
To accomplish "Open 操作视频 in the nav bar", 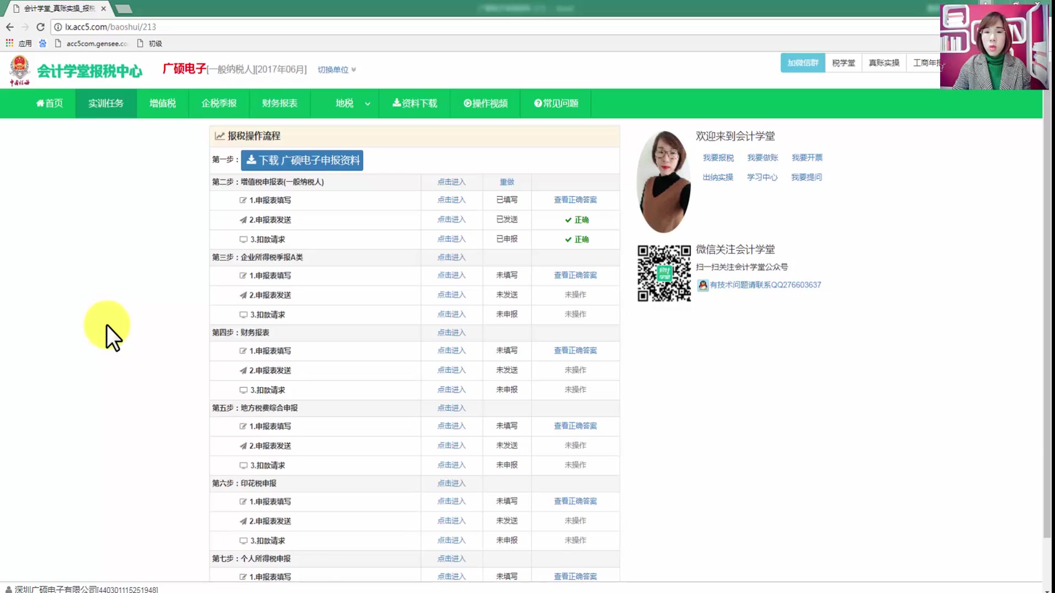I will (486, 103).
